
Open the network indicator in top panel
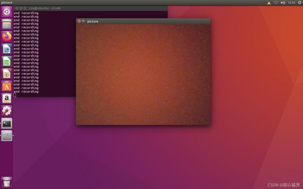coord(276,2)
